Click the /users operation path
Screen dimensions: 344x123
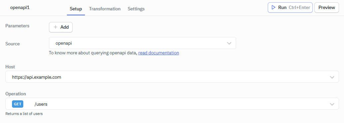41,104
